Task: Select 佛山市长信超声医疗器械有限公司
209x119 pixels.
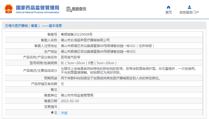Action: coord(85,40)
